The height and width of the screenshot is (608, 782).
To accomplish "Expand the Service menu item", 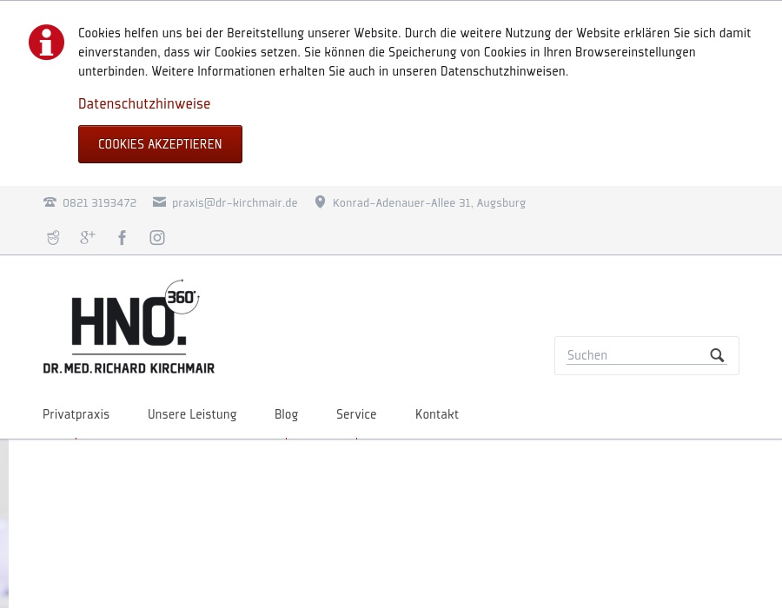I will [356, 414].
